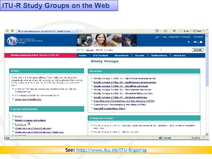
Task: Select the Radiocommunication Sector Study Groups tab
Action: 47,31
